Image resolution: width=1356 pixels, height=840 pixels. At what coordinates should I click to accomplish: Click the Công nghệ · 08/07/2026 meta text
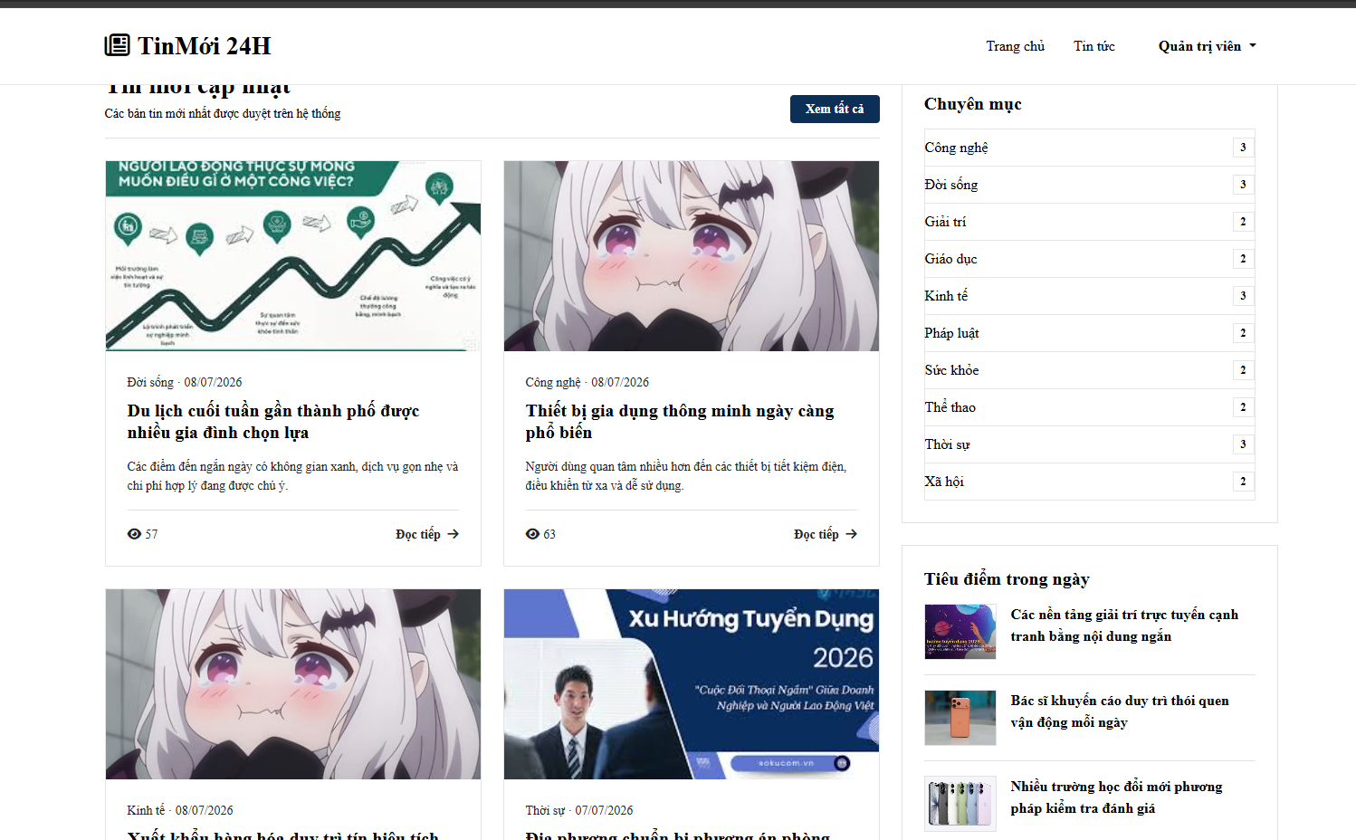(x=587, y=382)
